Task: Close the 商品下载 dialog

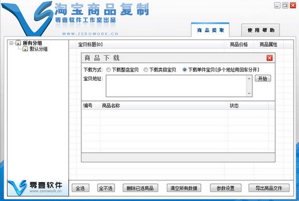Action: coord(270,58)
